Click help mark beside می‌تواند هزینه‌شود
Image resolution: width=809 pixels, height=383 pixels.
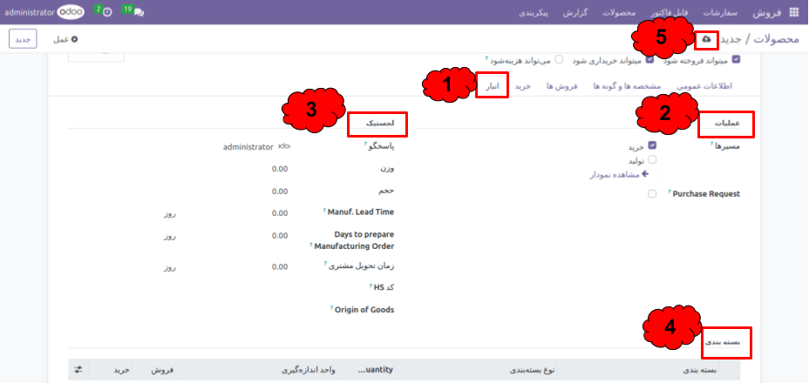(x=486, y=57)
